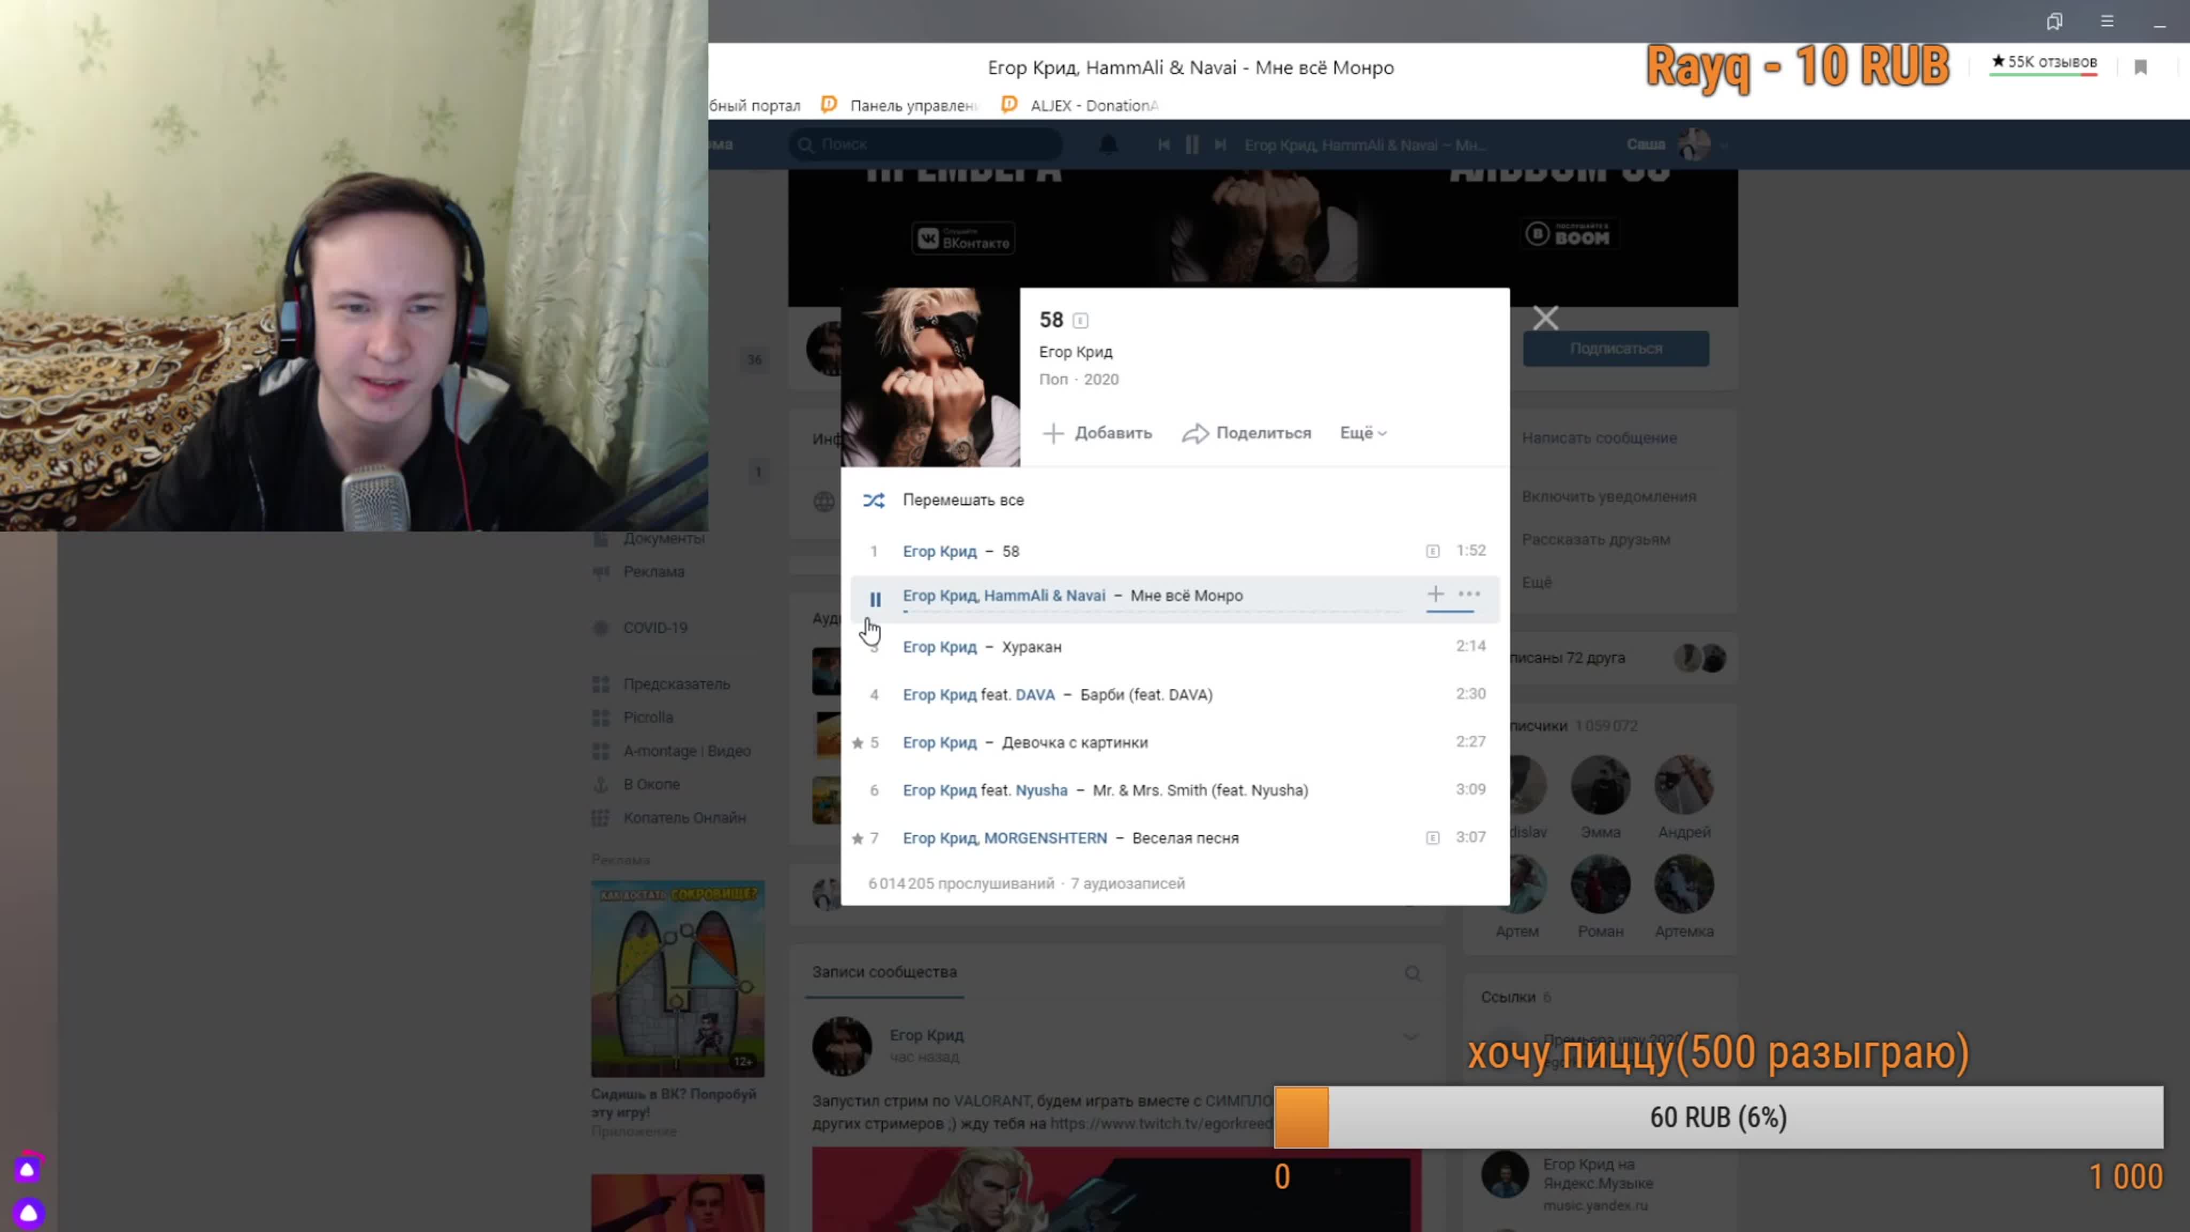Click previous track icon in VK header
Viewport: 2190px width, 1232px height.
pyautogui.click(x=1163, y=144)
